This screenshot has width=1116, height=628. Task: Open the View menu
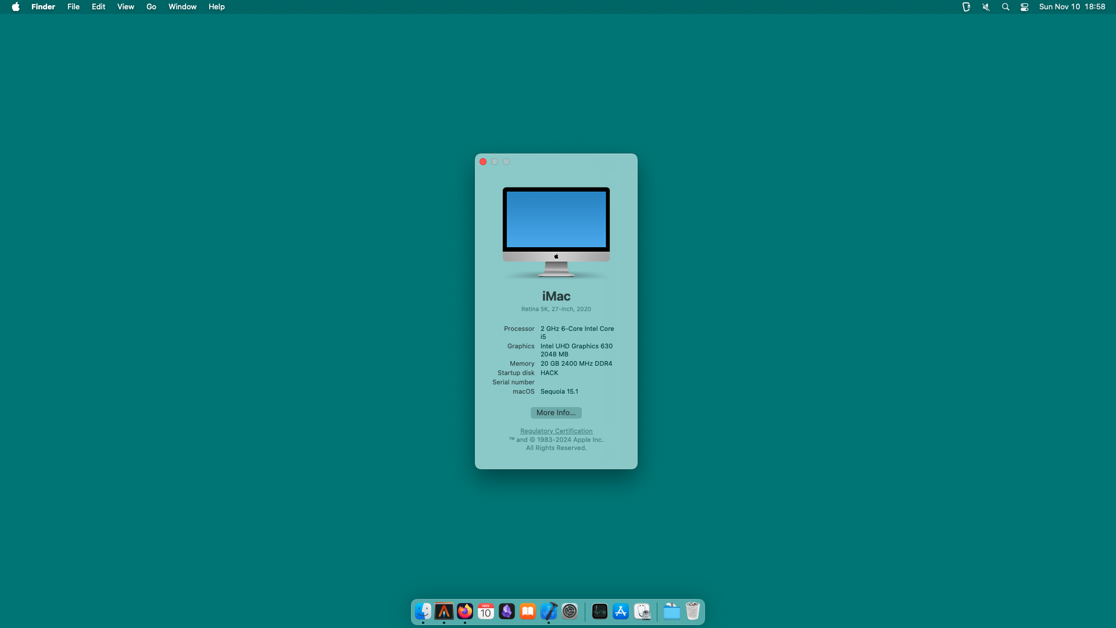(x=126, y=7)
